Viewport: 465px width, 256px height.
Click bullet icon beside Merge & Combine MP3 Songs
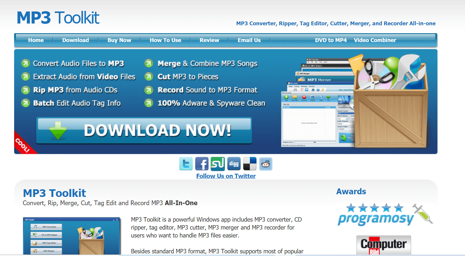[x=149, y=63]
